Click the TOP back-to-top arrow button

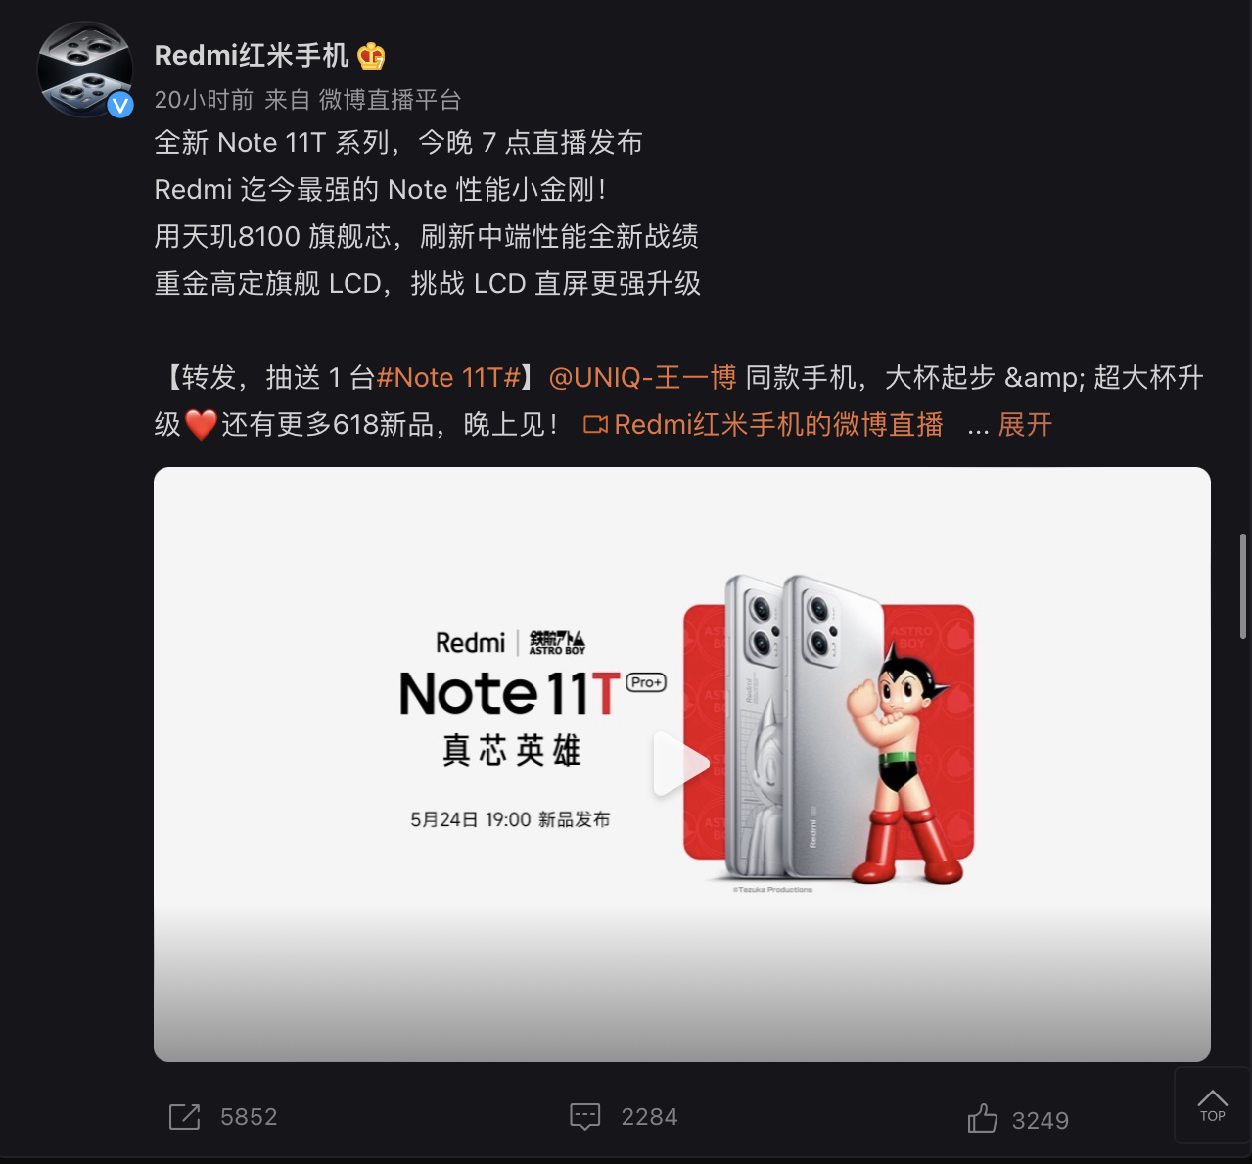[x=1213, y=1105]
